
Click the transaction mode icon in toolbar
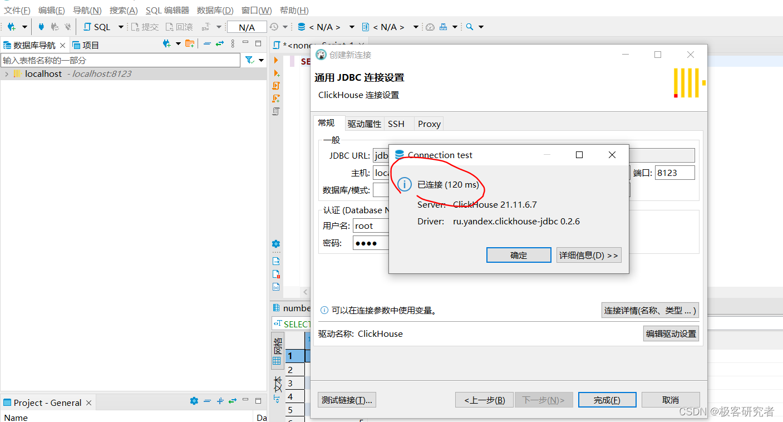point(206,27)
